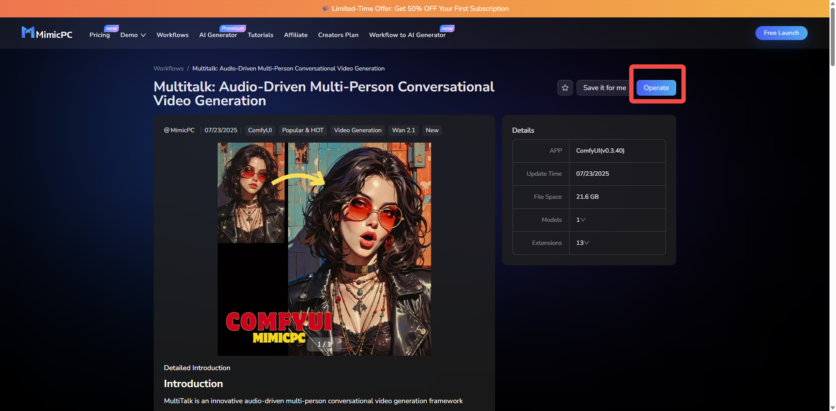Click the MimicPC logo

(47, 33)
